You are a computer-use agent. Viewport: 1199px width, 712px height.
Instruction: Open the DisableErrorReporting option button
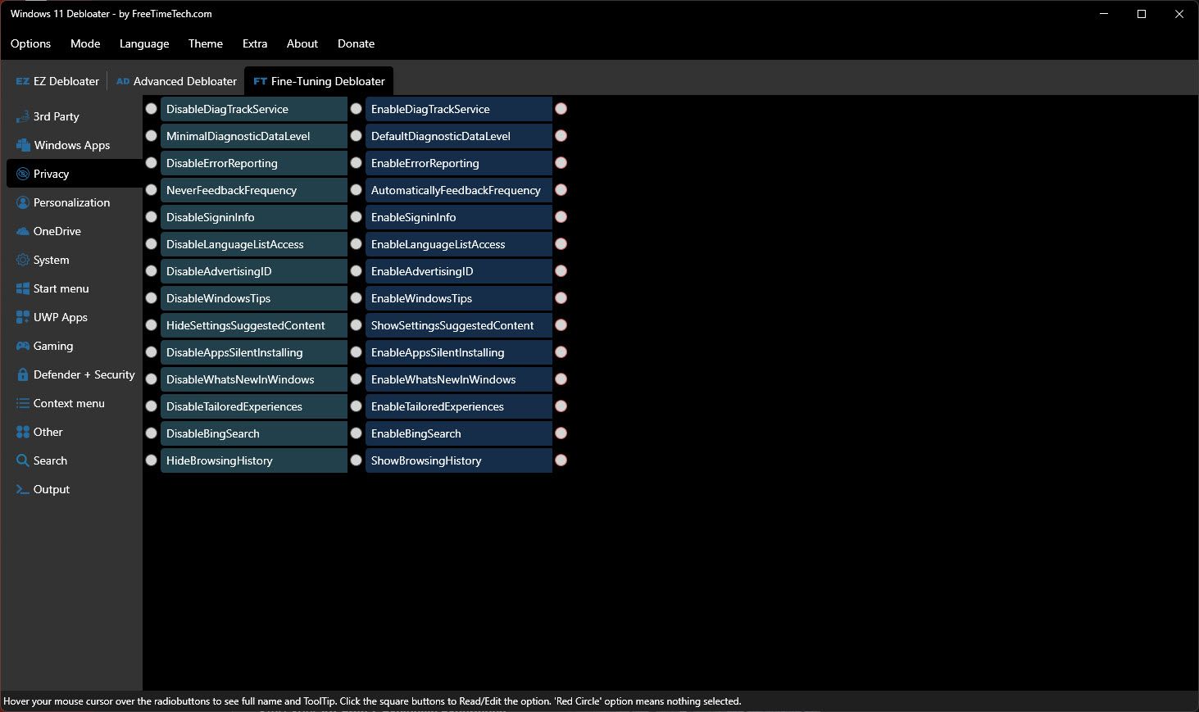[254, 163]
